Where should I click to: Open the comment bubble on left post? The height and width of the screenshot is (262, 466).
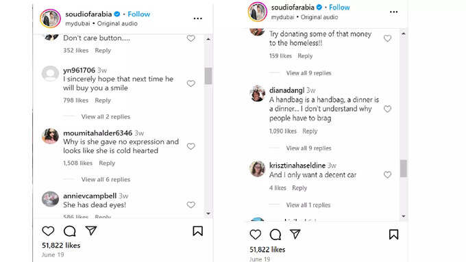click(x=69, y=231)
